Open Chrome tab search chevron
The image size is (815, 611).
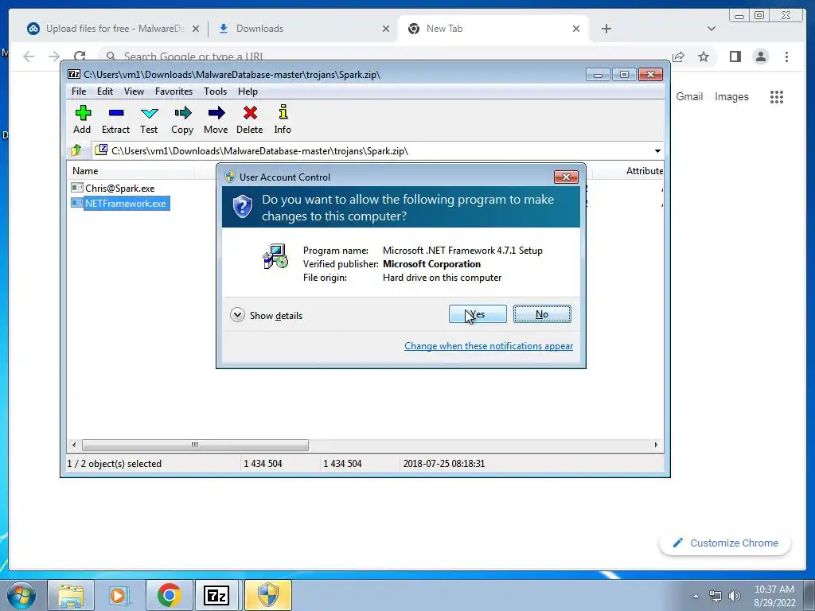click(x=712, y=29)
